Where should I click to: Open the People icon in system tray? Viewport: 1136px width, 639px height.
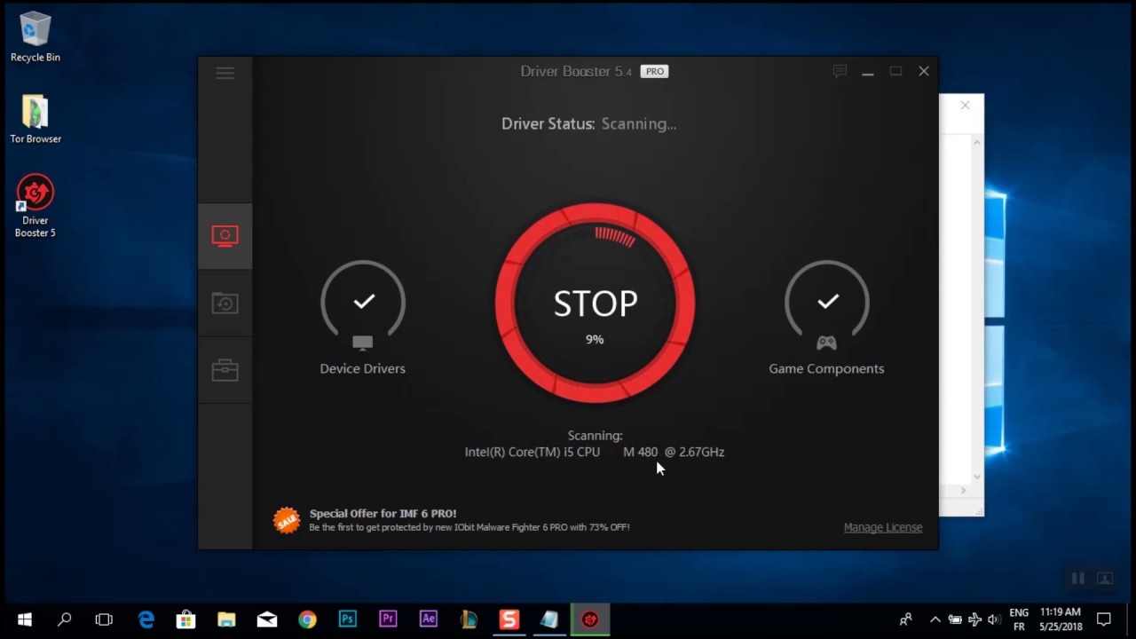point(905,619)
